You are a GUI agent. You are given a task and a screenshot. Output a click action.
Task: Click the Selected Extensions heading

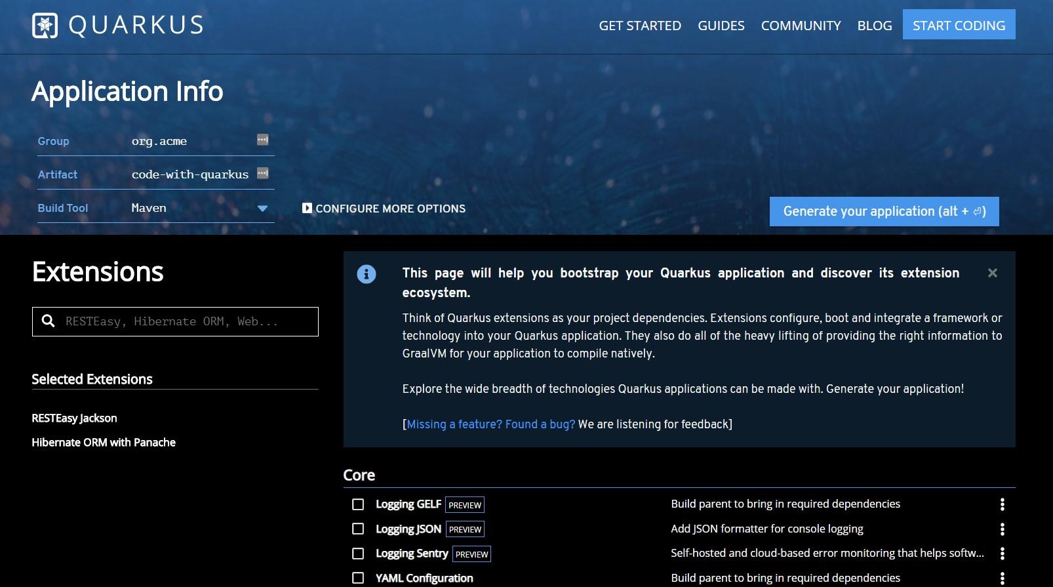pos(92,379)
